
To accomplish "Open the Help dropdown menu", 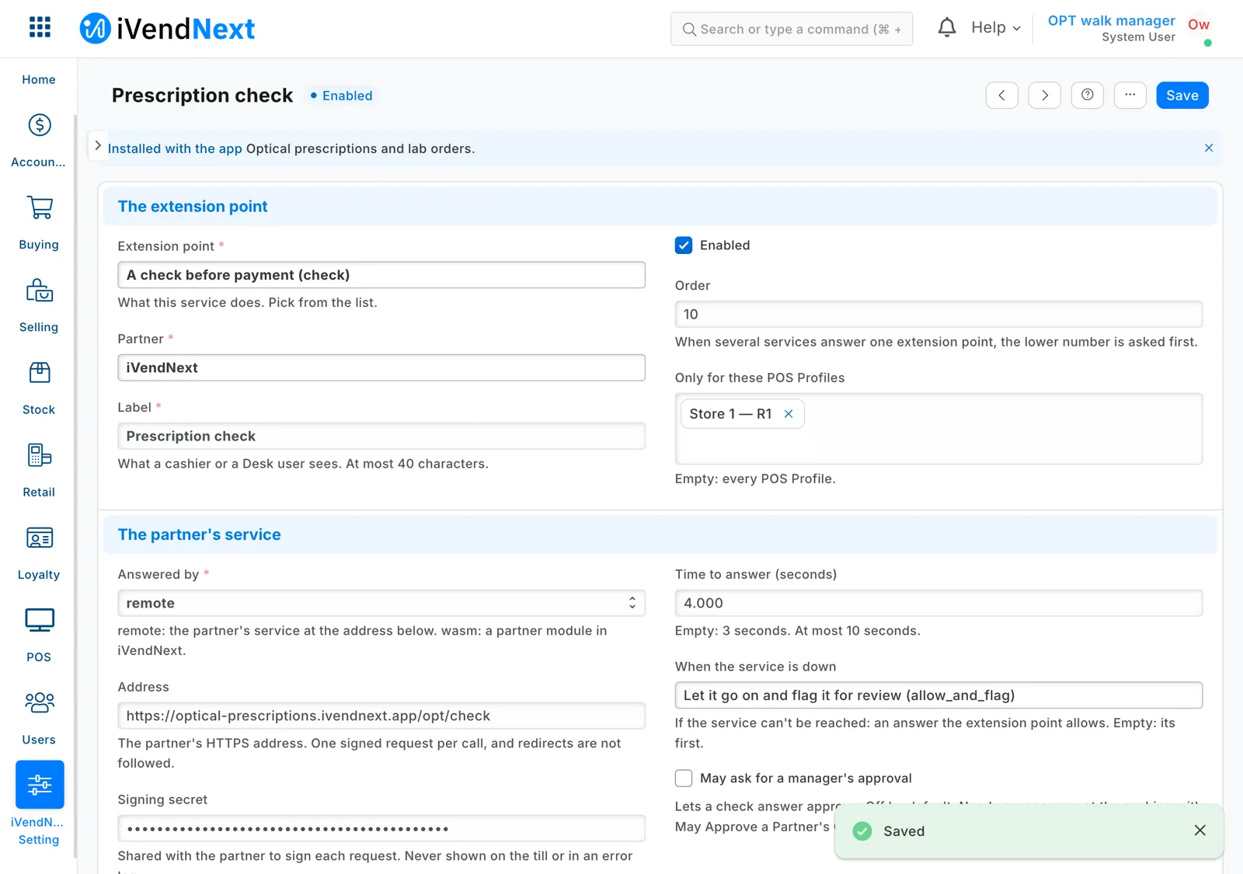I will tap(996, 28).
